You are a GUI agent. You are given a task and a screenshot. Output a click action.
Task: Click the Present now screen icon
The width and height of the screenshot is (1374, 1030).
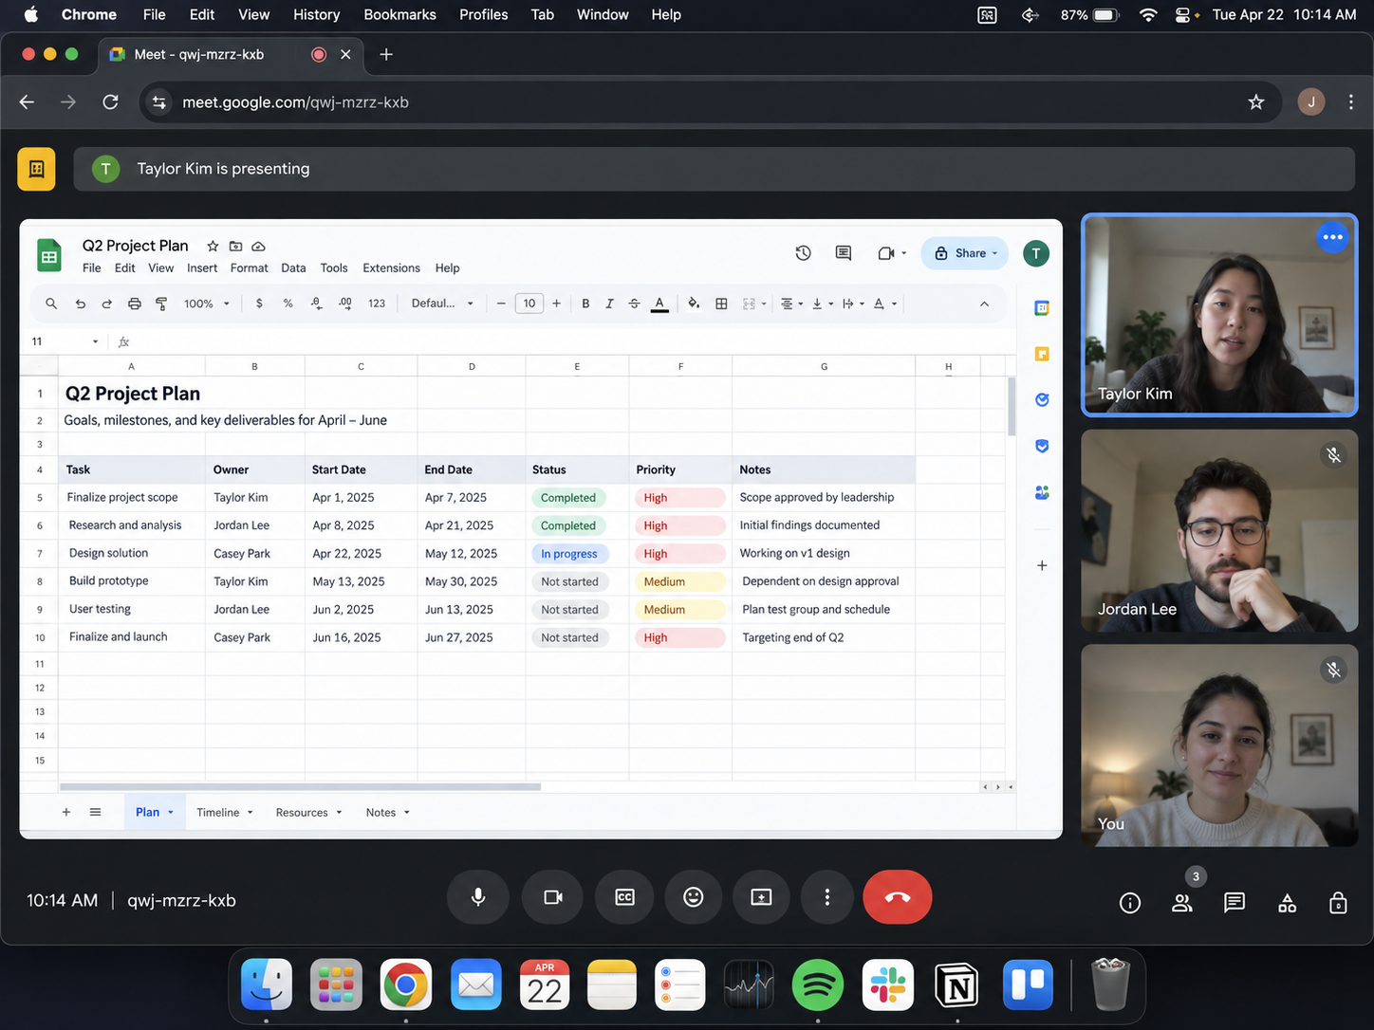pos(761,897)
